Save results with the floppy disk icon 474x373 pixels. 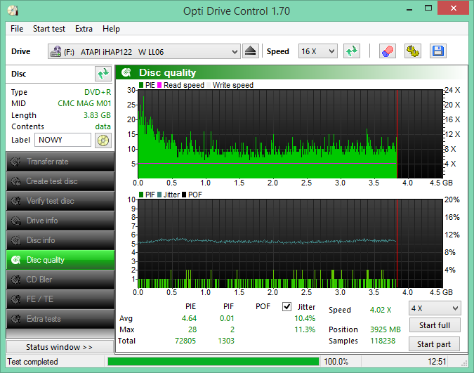[437, 51]
